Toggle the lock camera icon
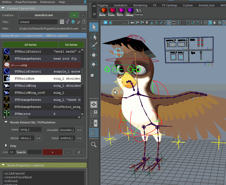This screenshot has width=226, height=185. [137, 23]
